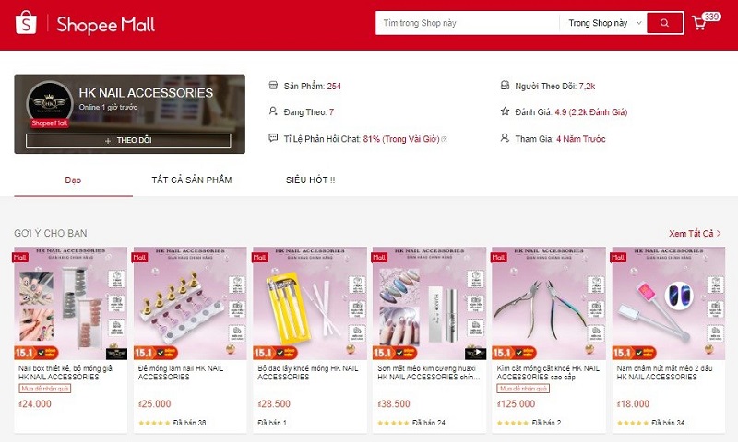
Task: Click the 'Shopee Mall' header text link
Action: point(105,25)
